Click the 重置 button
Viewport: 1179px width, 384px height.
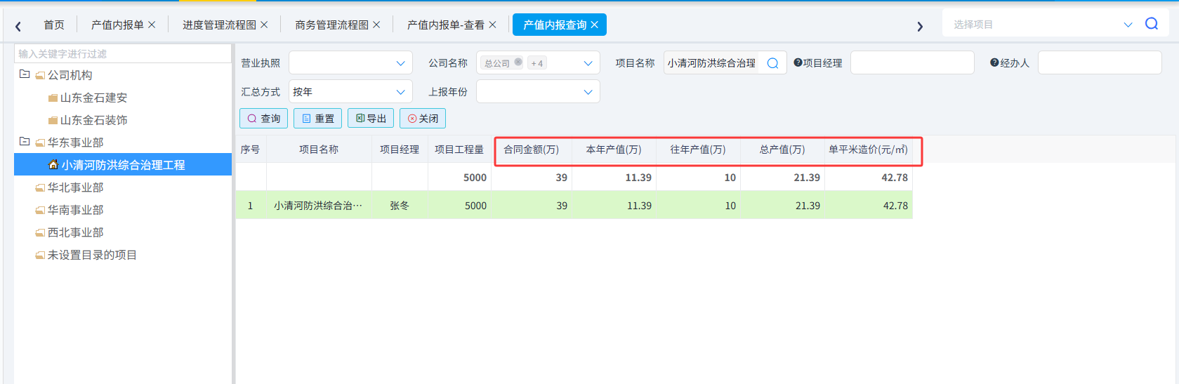(317, 119)
